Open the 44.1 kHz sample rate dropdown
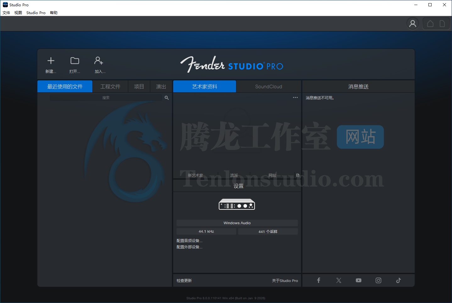Image resolution: width=452 pixels, height=303 pixels. 206,232
